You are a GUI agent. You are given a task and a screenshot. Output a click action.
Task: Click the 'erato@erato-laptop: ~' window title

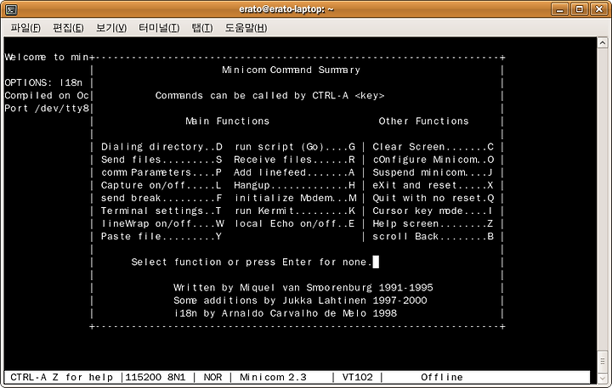point(286,9)
